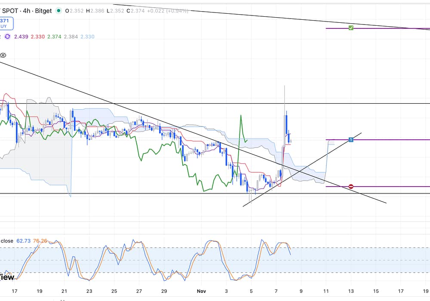Toggle the crossed-out eye visibility icon
Screen dimensions: 430x301
pos(3,55)
